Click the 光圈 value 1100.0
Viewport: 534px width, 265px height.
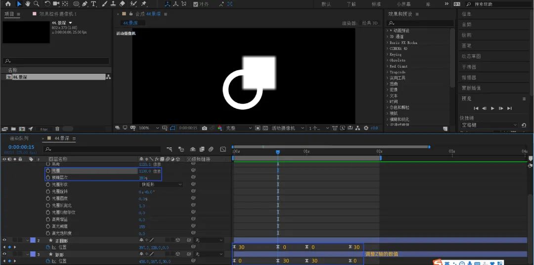click(145, 171)
